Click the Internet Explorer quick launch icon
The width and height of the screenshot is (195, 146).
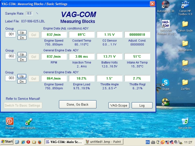point(23,142)
